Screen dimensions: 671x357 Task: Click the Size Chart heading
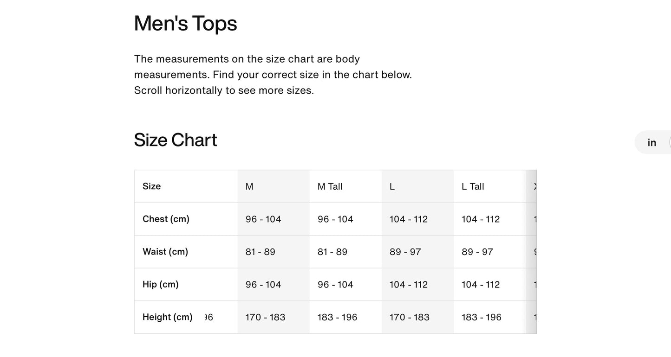[x=176, y=140]
